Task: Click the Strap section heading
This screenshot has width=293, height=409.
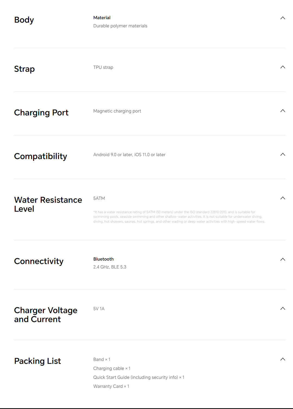Action: (24, 69)
